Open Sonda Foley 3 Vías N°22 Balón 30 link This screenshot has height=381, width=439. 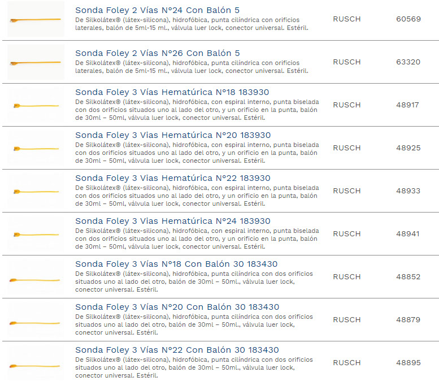point(177,350)
